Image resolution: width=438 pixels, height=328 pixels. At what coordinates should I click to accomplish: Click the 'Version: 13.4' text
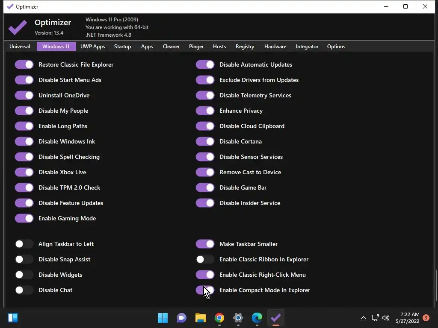coord(49,33)
